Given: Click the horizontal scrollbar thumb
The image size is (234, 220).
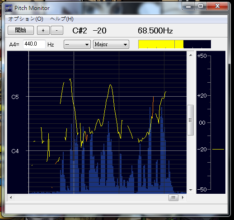Looking at the screenshot, I should point(173,197).
